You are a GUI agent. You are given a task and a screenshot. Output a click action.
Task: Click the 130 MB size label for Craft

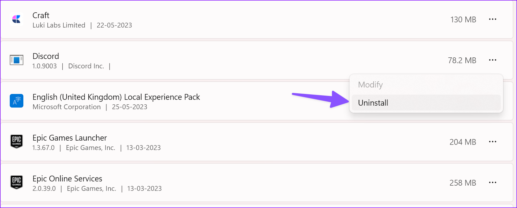[x=463, y=19]
